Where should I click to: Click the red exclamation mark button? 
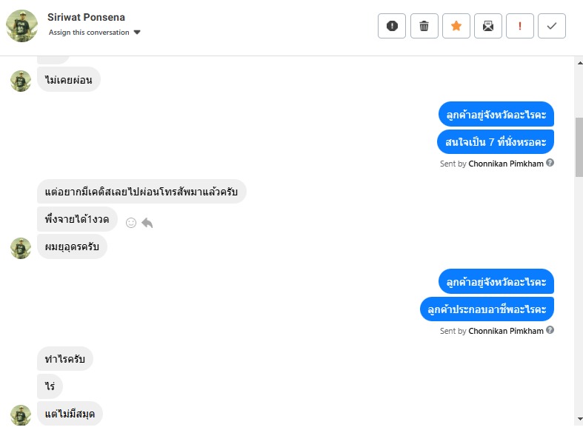click(520, 26)
